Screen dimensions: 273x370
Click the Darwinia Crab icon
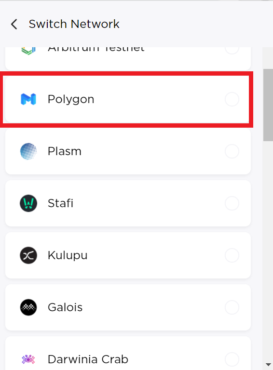pos(28,359)
